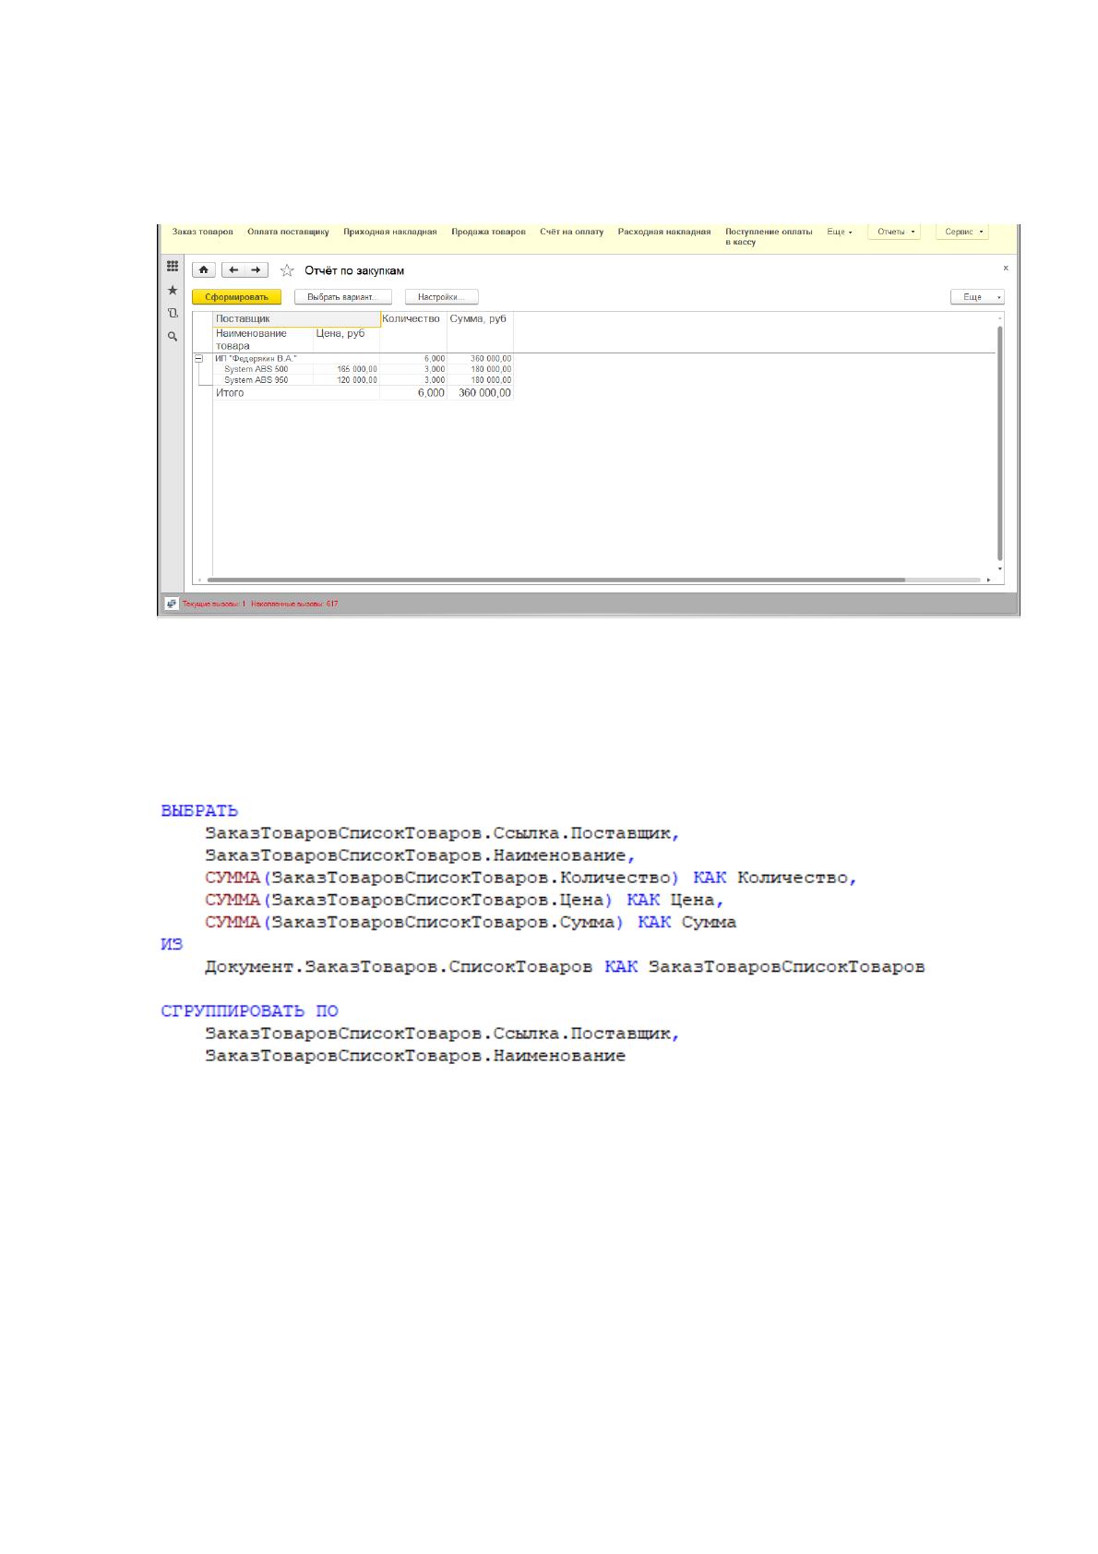Image resolution: width=1098 pixels, height=1554 pixels.
Task: Click the yellow Сформировать button
Action: click(x=236, y=297)
